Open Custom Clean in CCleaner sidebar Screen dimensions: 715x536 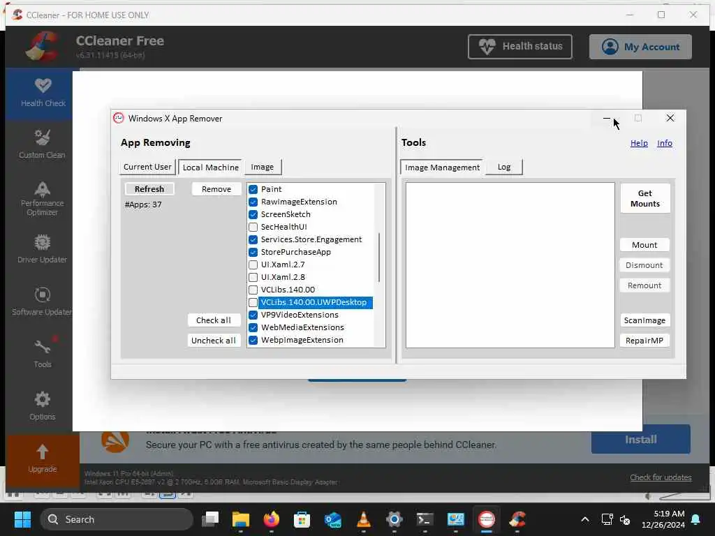point(42,144)
